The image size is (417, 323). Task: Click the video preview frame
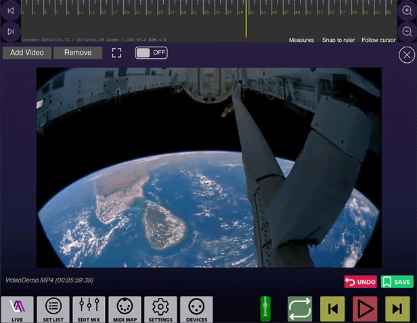(x=208, y=168)
